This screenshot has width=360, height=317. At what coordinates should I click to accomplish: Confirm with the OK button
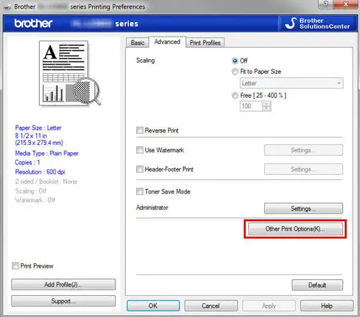[x=153, y=306]
